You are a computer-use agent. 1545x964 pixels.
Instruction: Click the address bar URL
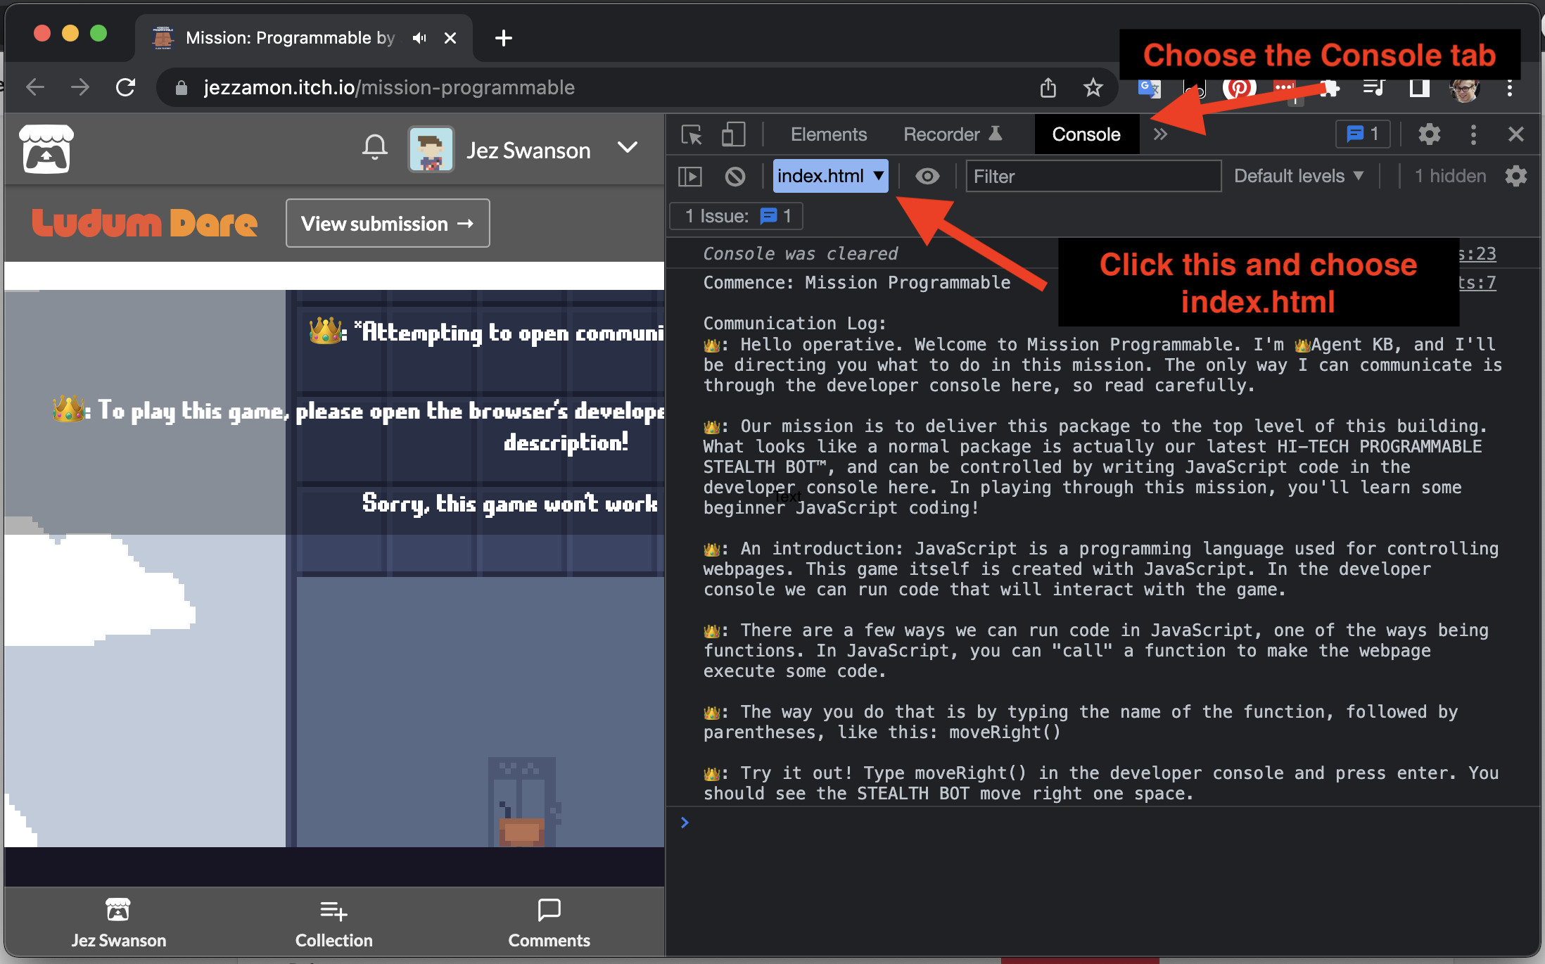point(389,87)
